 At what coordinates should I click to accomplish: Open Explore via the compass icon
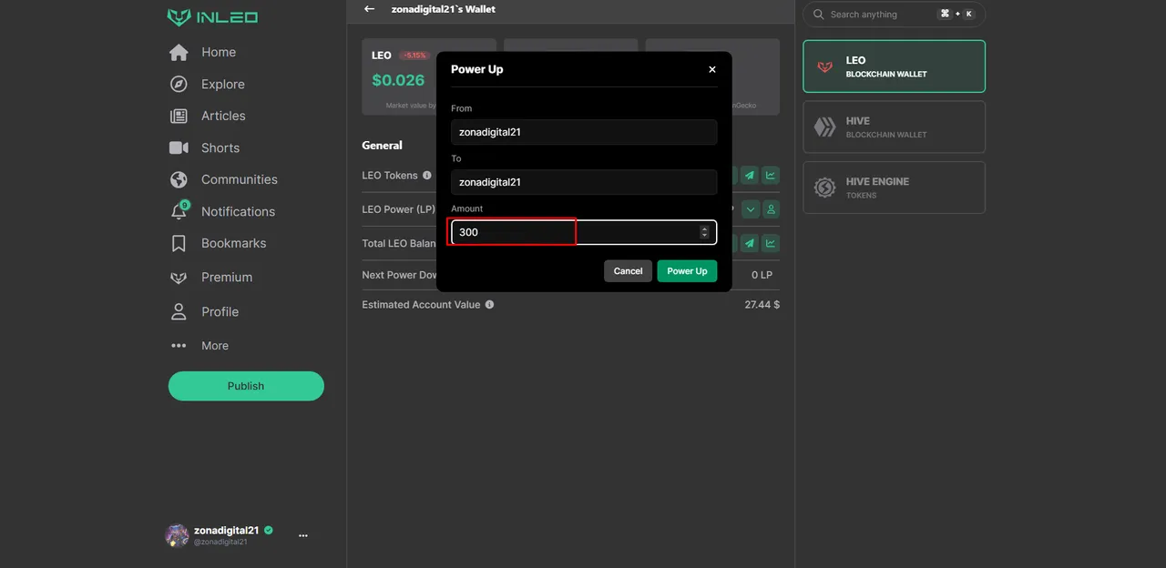pyautogui.click(x=179, y=85)
